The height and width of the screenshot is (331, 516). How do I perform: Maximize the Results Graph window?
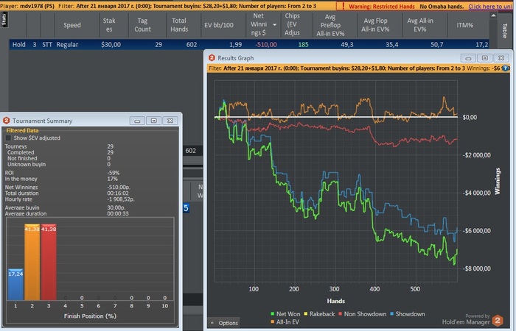484,58
